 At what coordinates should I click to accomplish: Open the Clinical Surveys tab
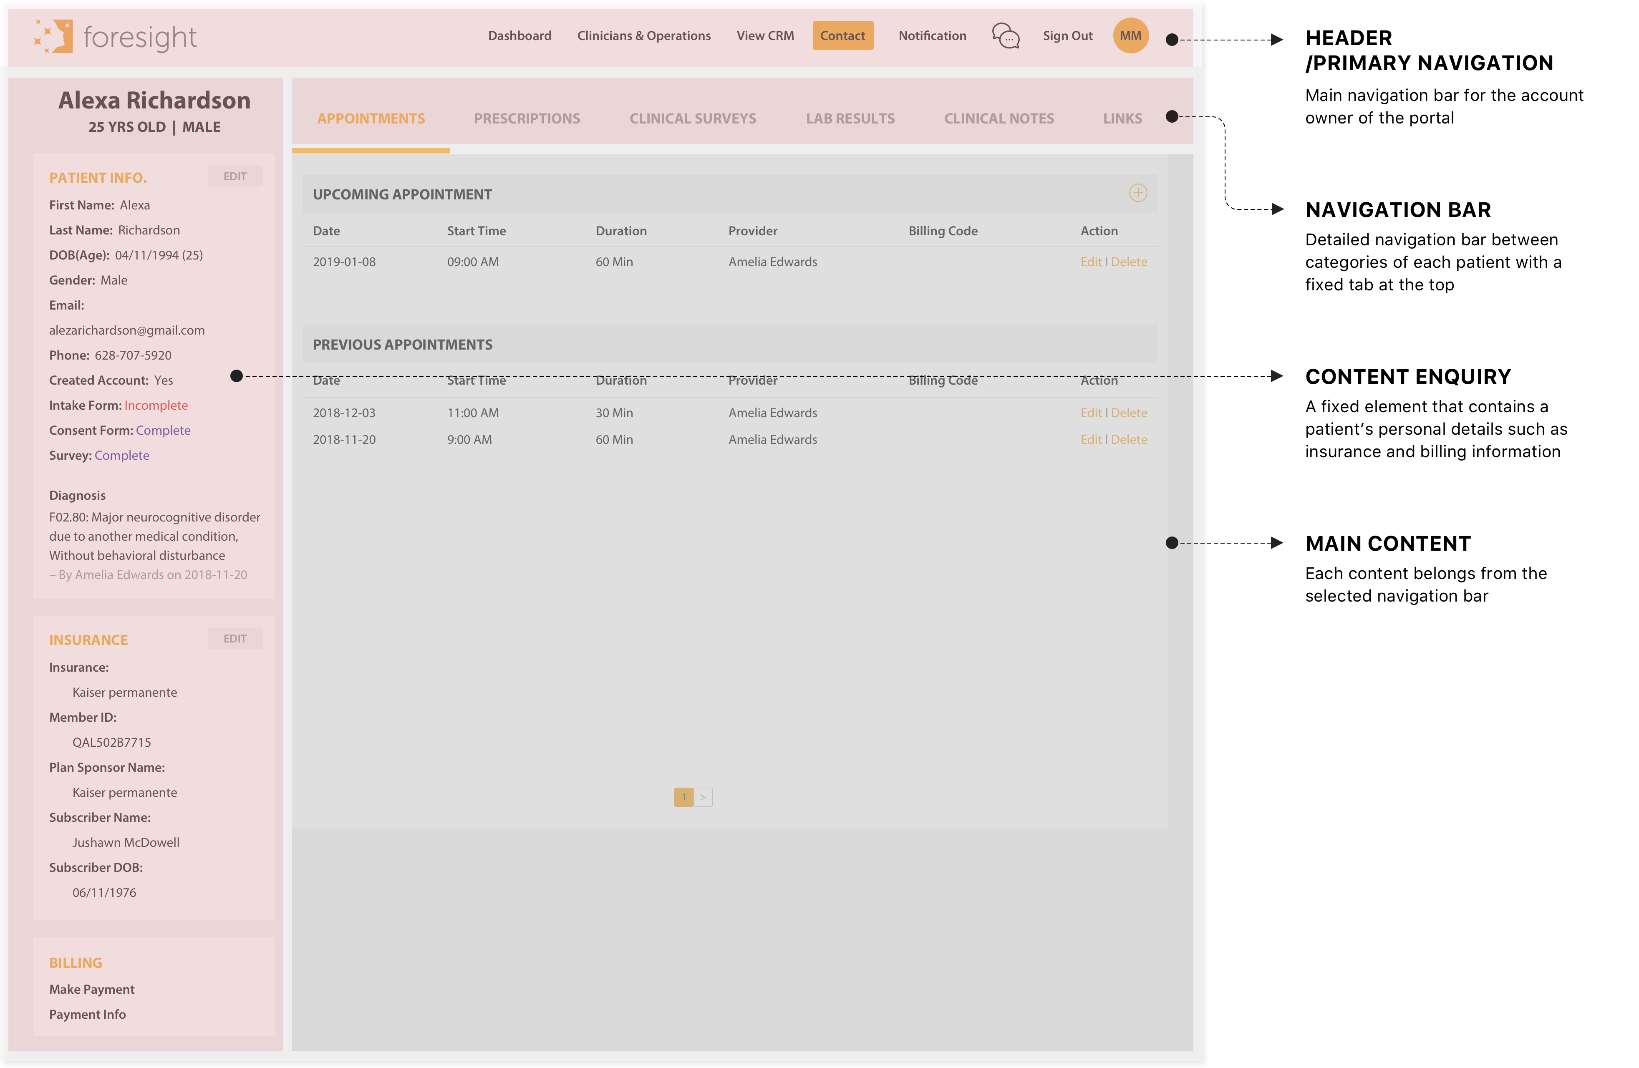693,118
